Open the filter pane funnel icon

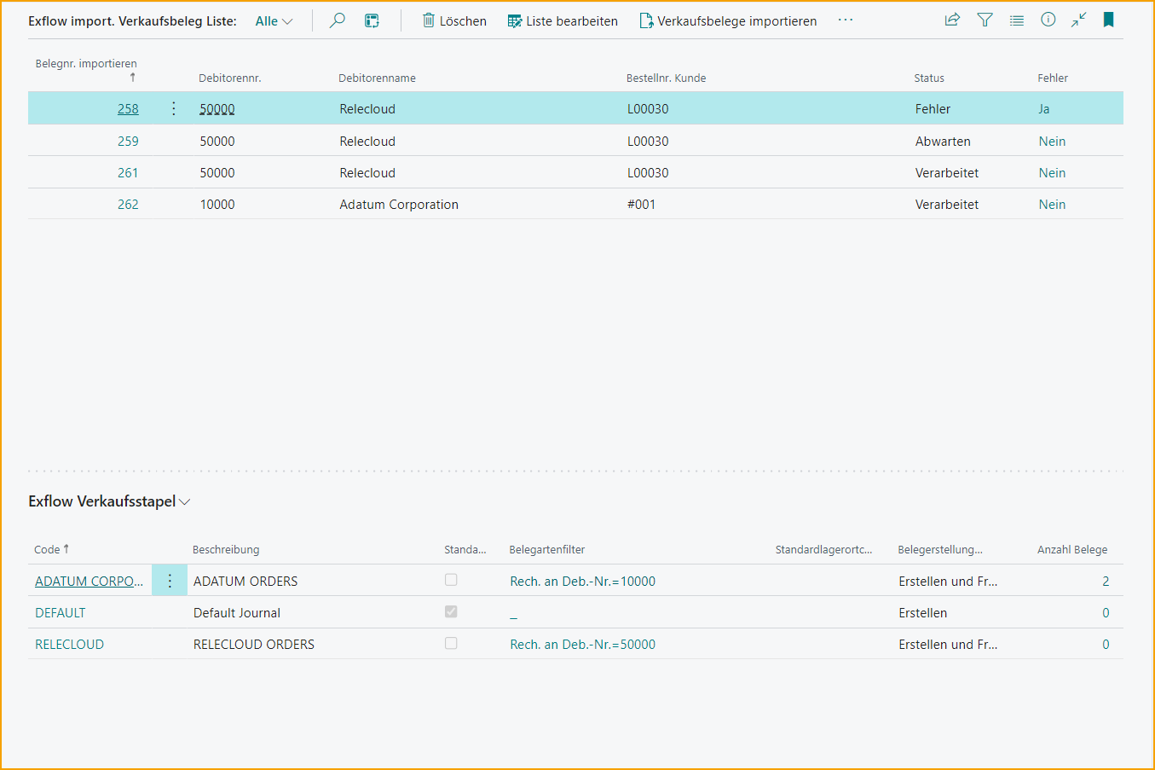coord(985,20)
